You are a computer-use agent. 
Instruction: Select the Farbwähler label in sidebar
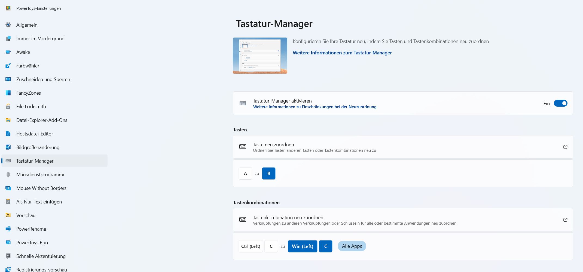pyautogui.click(x=28, y=66)
